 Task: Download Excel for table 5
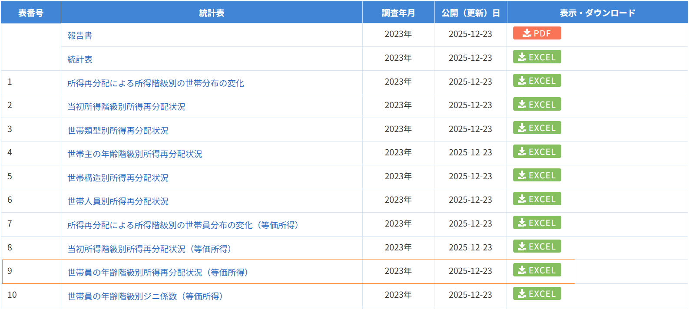coord(537,175)
